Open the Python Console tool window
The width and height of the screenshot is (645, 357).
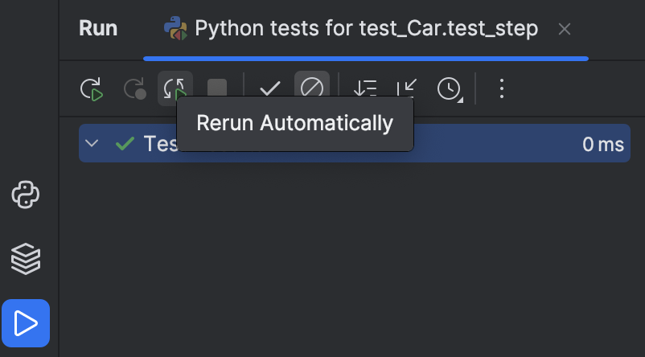(26, 195)
